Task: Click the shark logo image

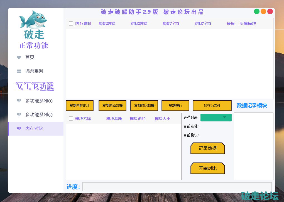Action: pyautogui.click(x=33, y=20)
